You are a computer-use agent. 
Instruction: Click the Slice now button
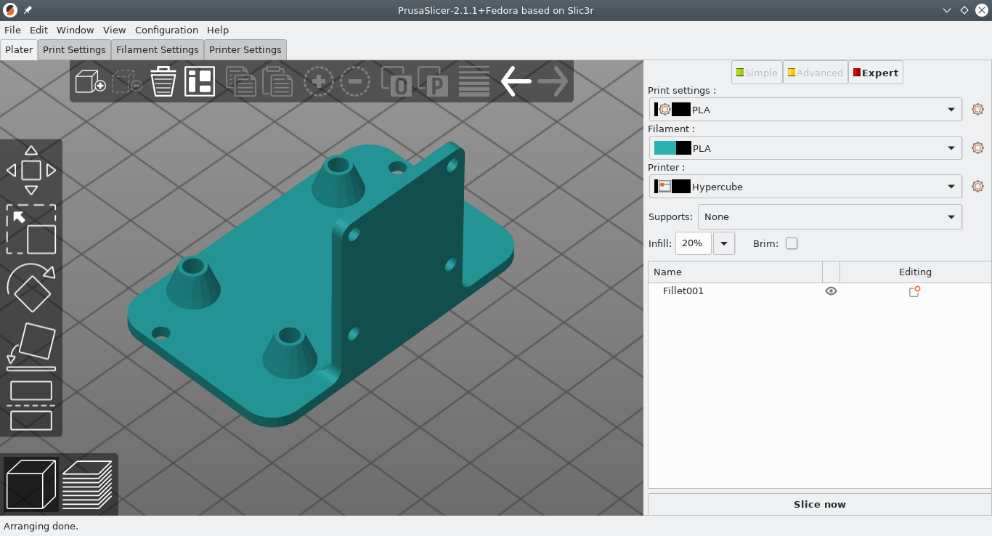tap(819, 504)
